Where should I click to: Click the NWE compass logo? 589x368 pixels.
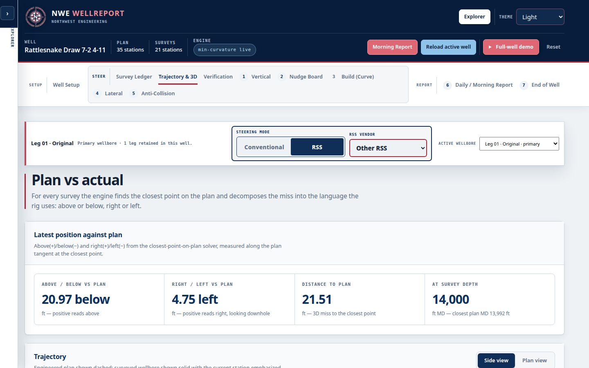pyautogui.click(x=36, y=17)
